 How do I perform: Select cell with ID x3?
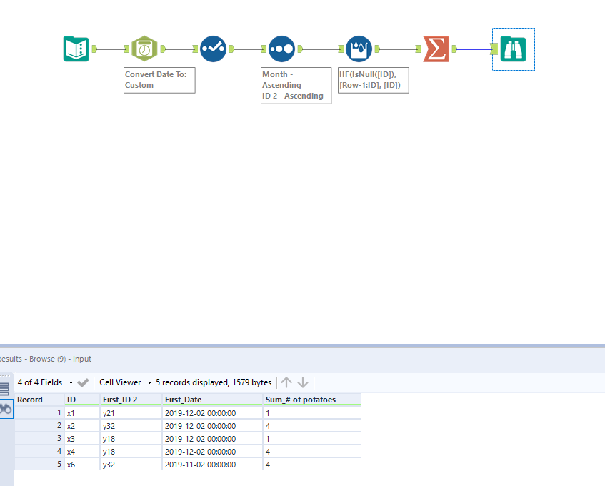point(82,439)
